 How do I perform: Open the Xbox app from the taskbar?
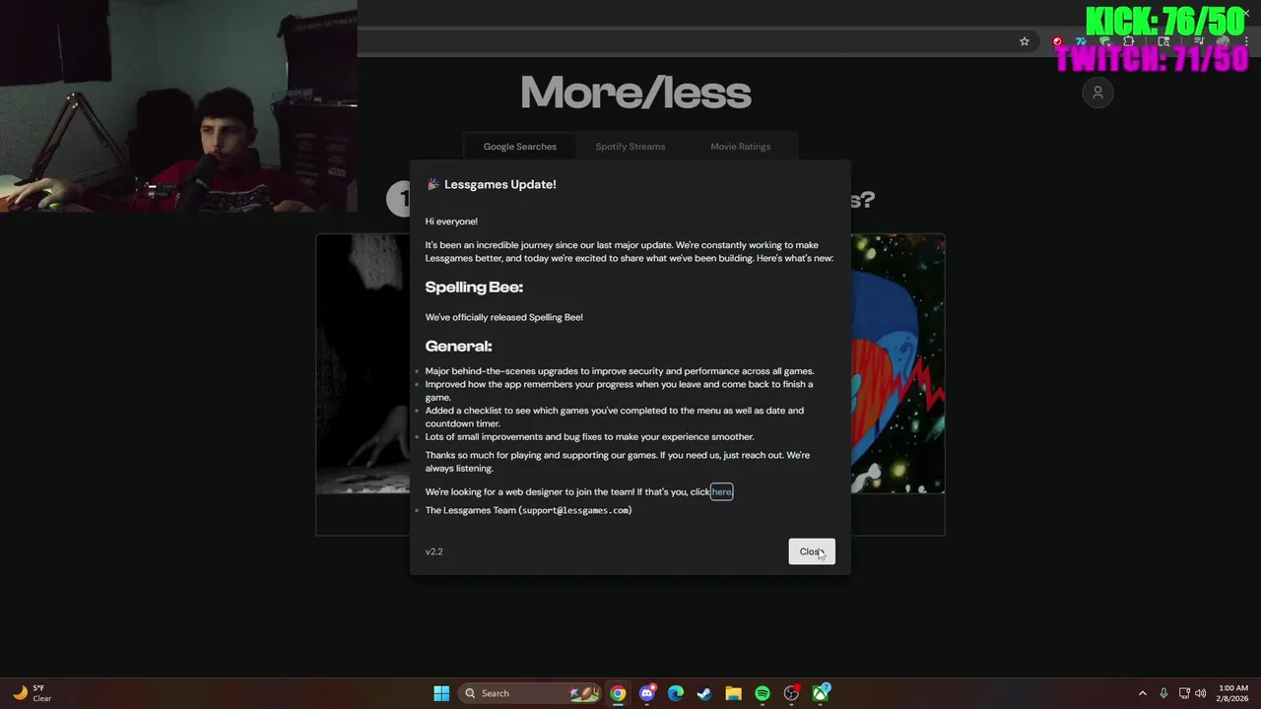(x=821, y=693)
